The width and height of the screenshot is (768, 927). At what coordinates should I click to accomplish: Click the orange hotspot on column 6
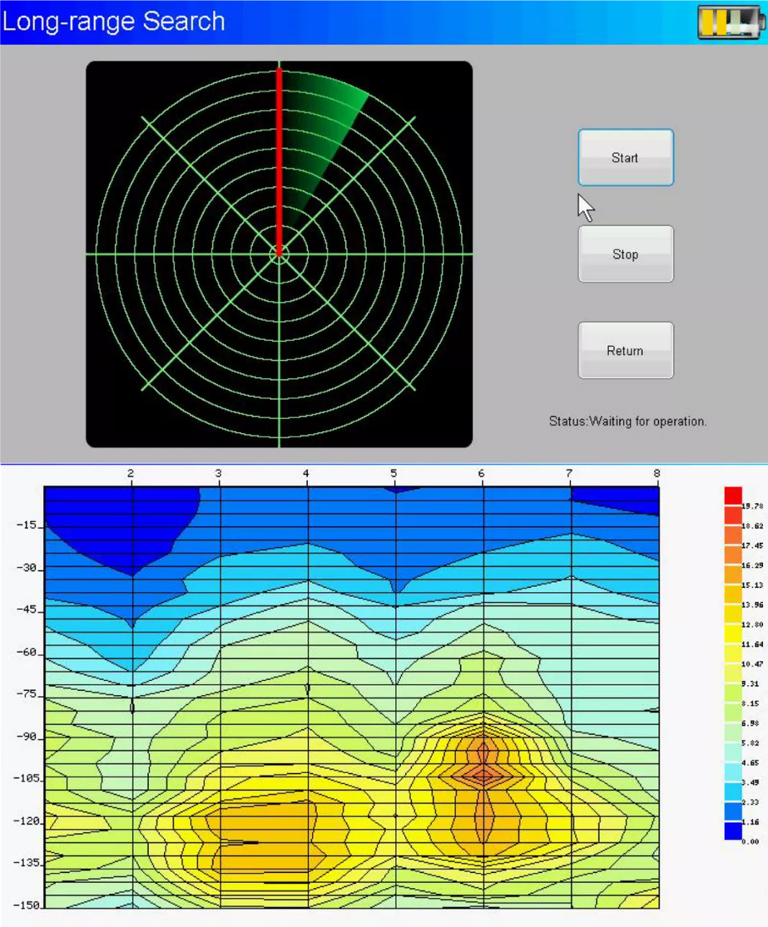(x=483, y=774)
